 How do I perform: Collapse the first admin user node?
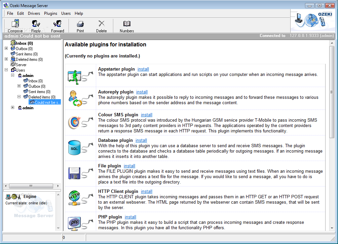pos(13,75)
